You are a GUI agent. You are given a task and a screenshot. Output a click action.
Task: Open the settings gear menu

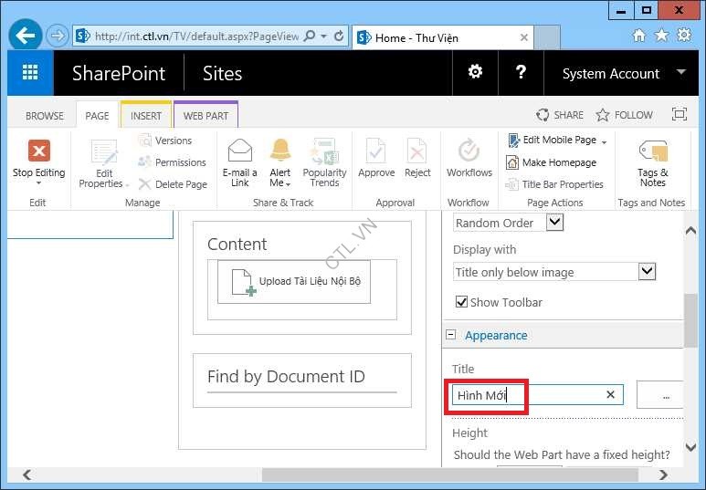point(475,73)
